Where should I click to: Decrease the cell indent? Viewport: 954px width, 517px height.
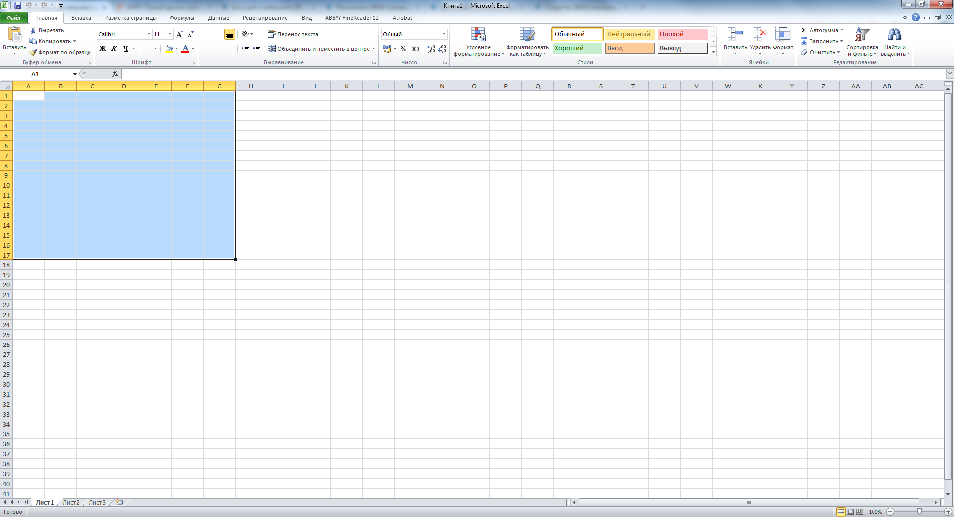[x=245, y=49]
